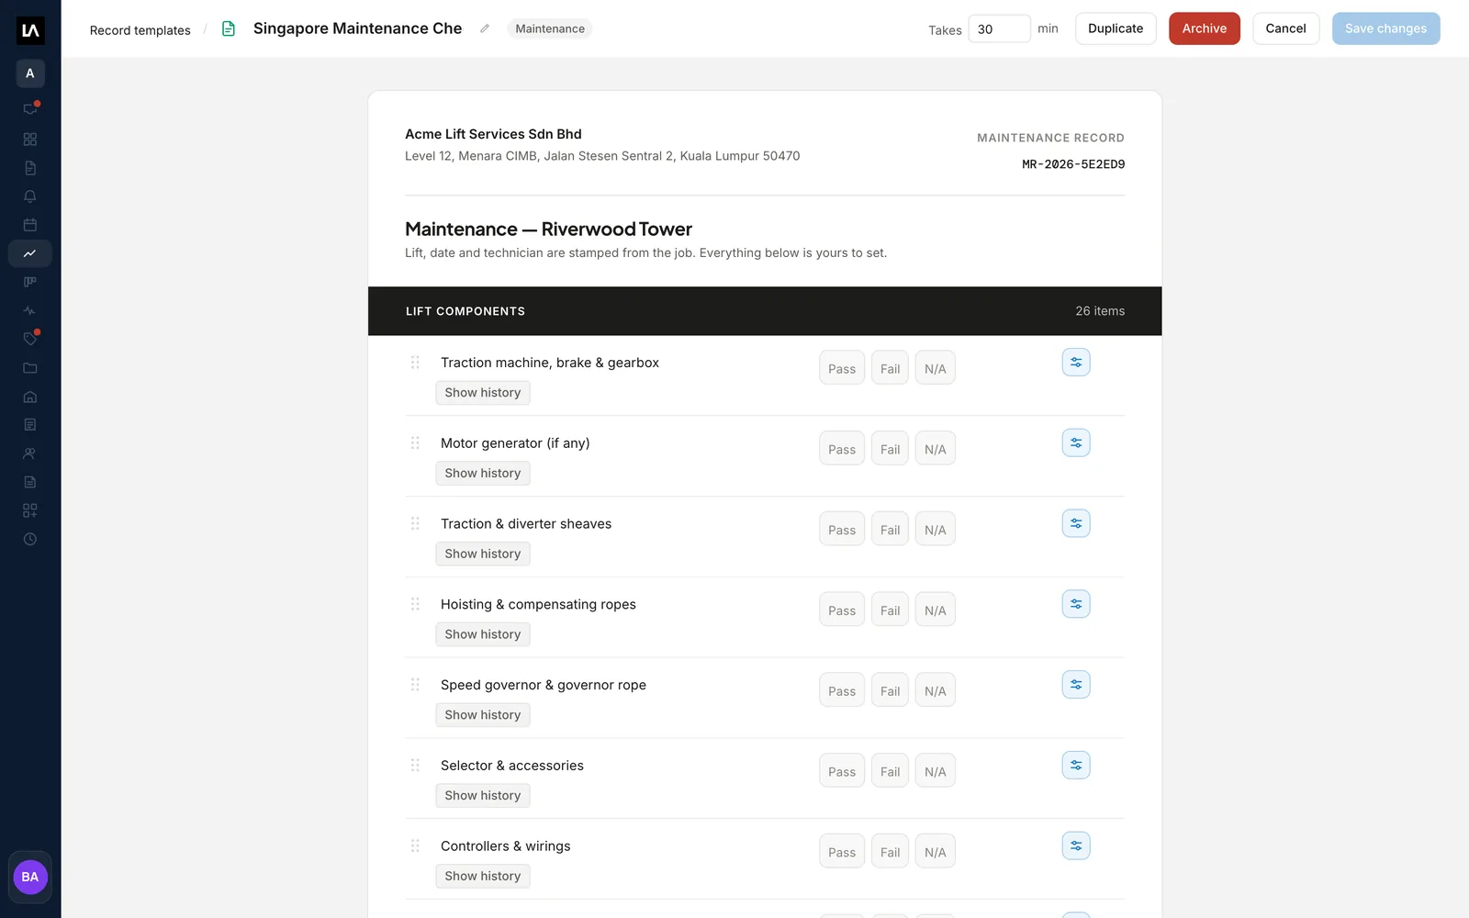Open settings icon for Motor generator row
Viewport: 1469px width, 918px height.
(x=1076, y=443)
